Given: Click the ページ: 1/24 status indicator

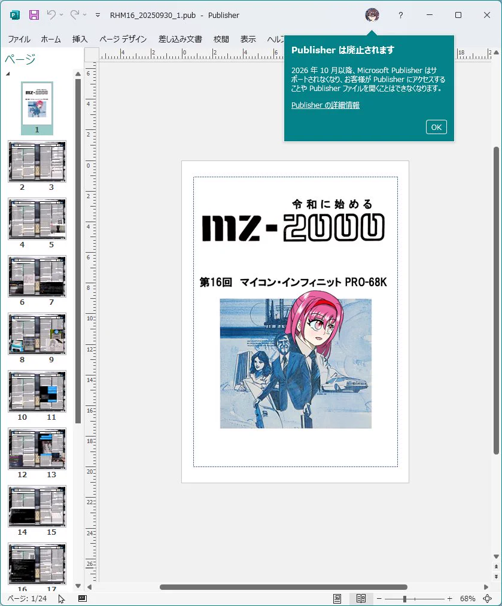Looking at the screenshot, I should [x=27, y=598].
